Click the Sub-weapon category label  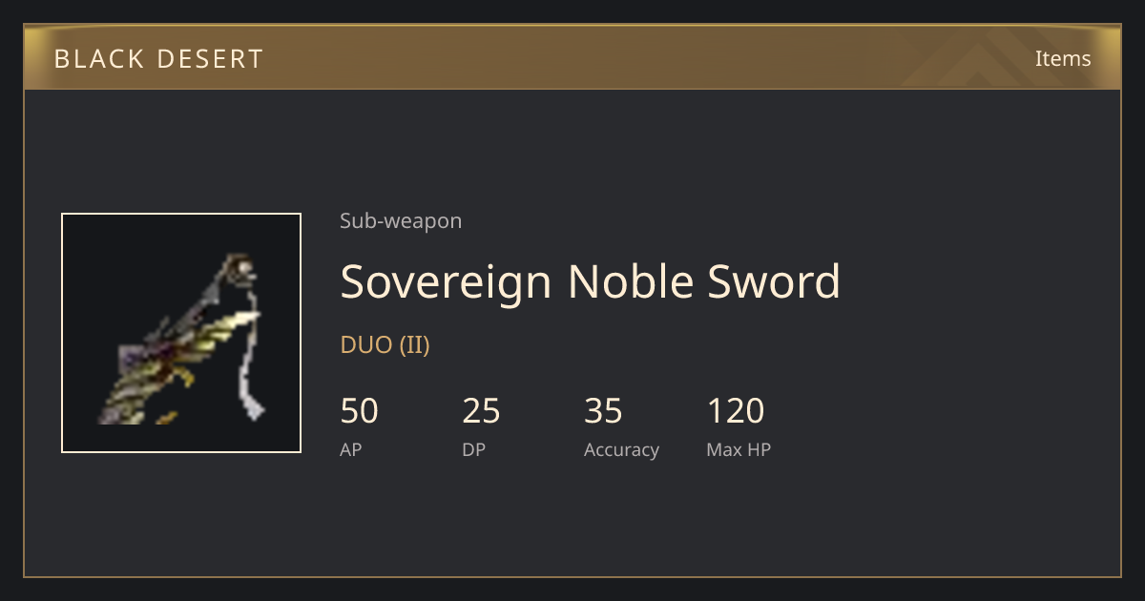point(401,220)
